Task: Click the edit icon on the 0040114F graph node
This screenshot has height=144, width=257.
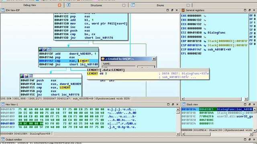Action: pyautogui.click(x=27, y=76)
